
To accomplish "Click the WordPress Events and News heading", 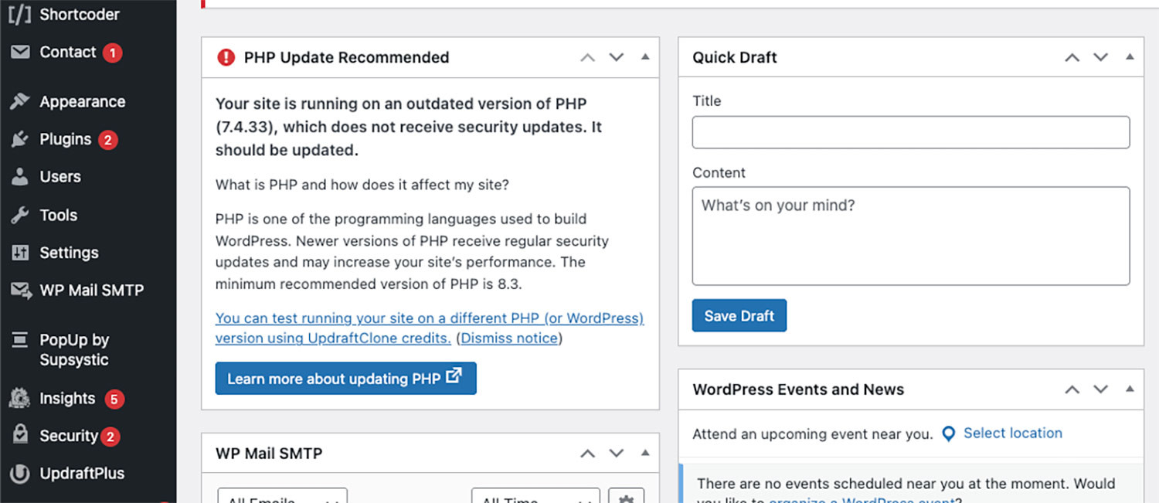I will click(x=798, y=389).
